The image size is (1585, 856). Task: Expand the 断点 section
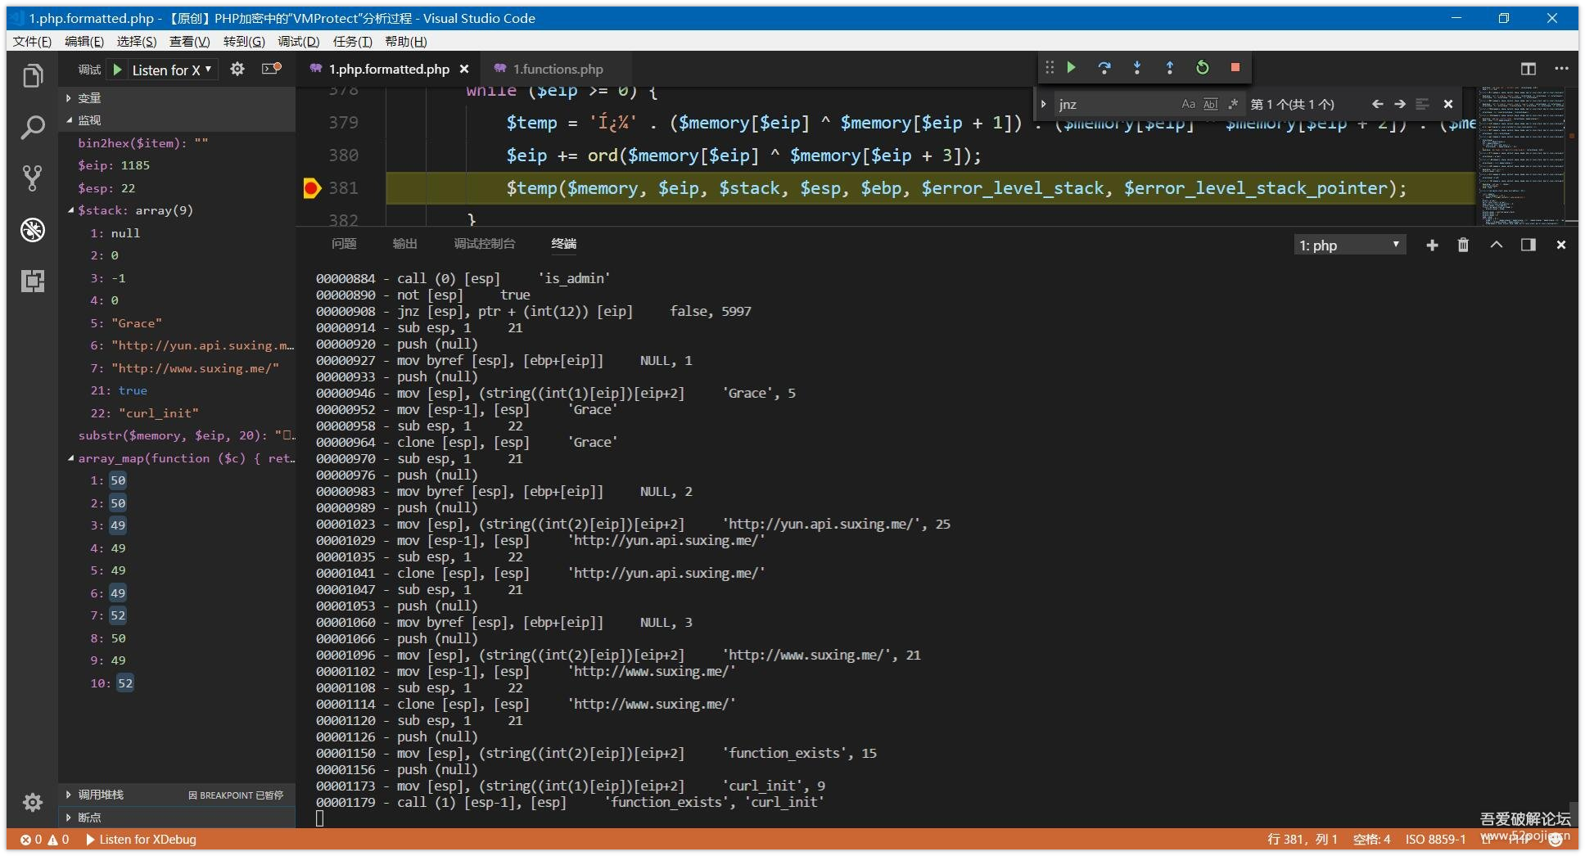177,818
